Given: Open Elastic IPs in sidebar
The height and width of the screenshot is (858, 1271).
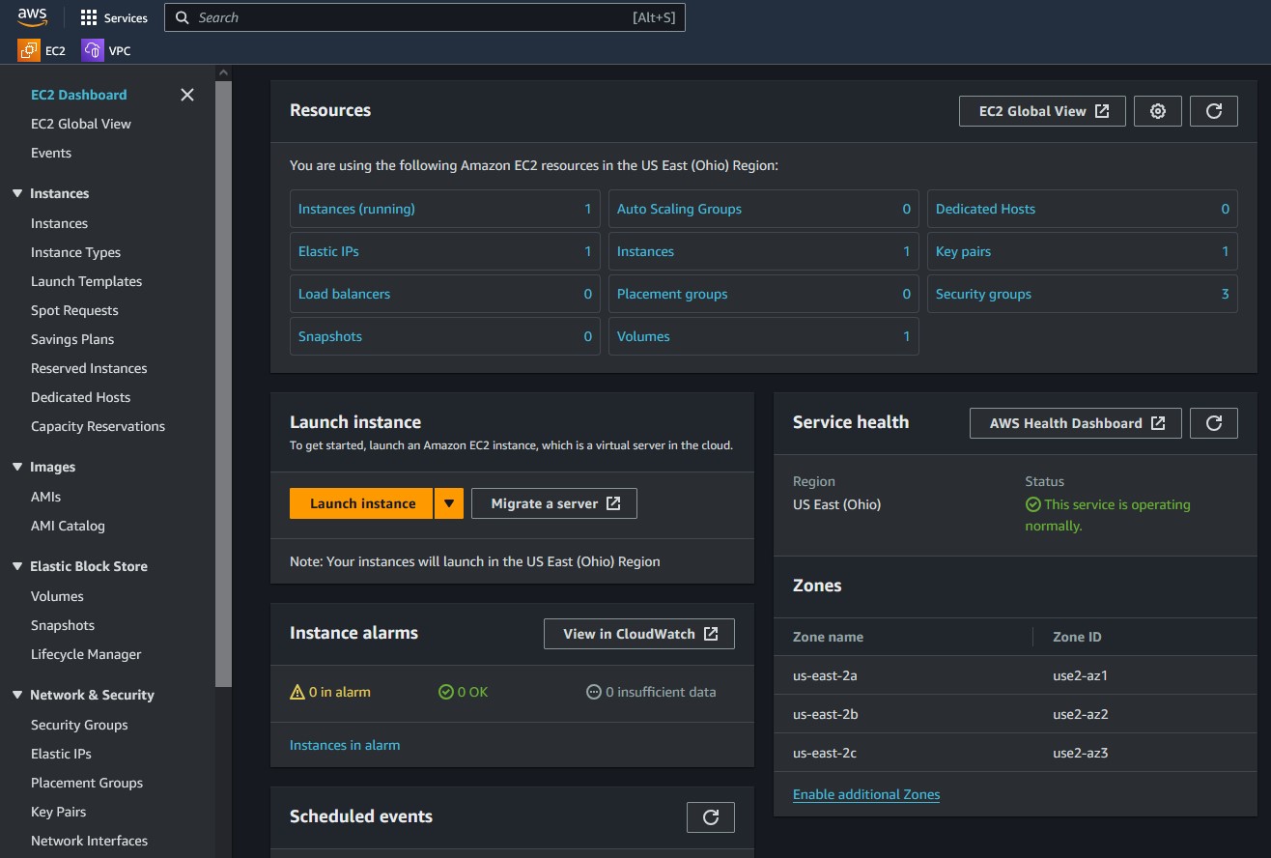Looking at the screenshot, I should [x=61, y=754].
